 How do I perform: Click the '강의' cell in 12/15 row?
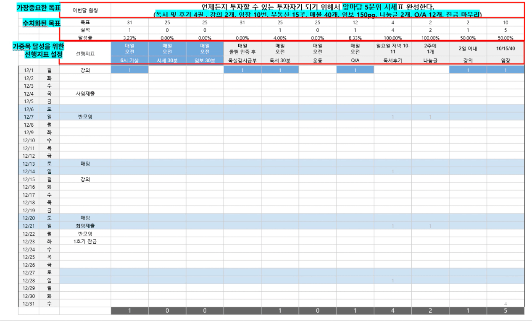(x=85, y=179)
